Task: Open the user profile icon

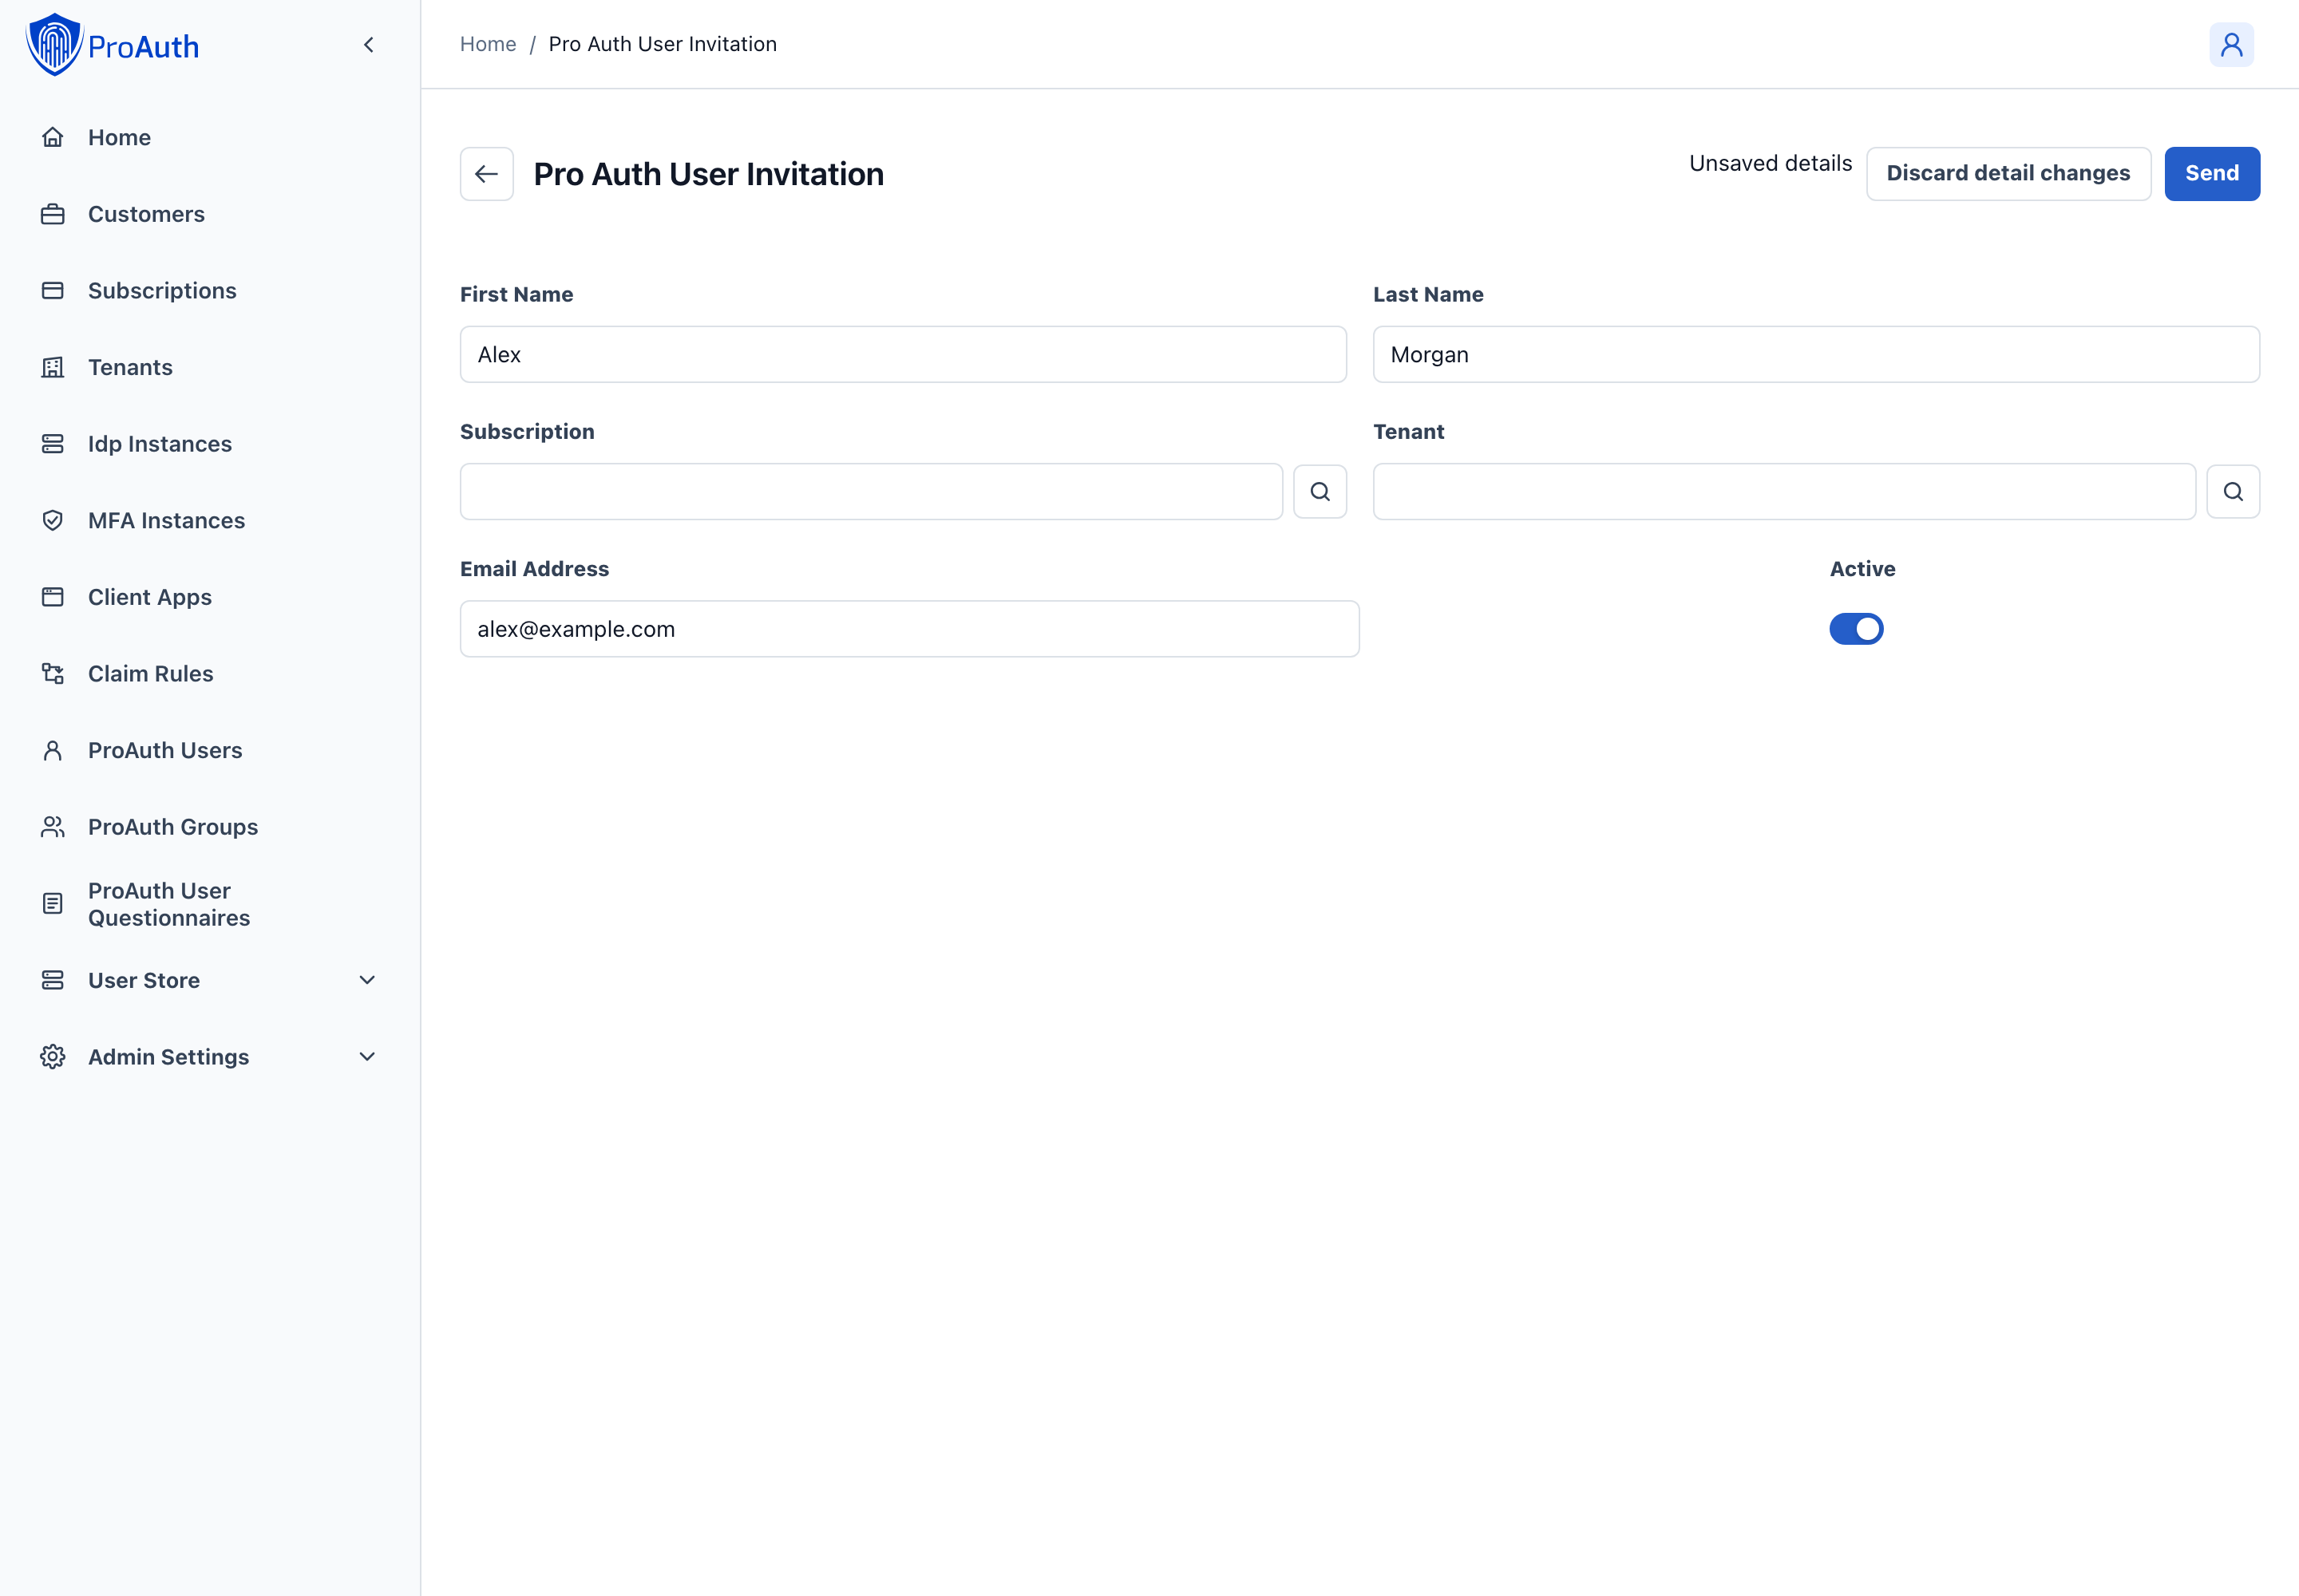Action: point(2231,45)
